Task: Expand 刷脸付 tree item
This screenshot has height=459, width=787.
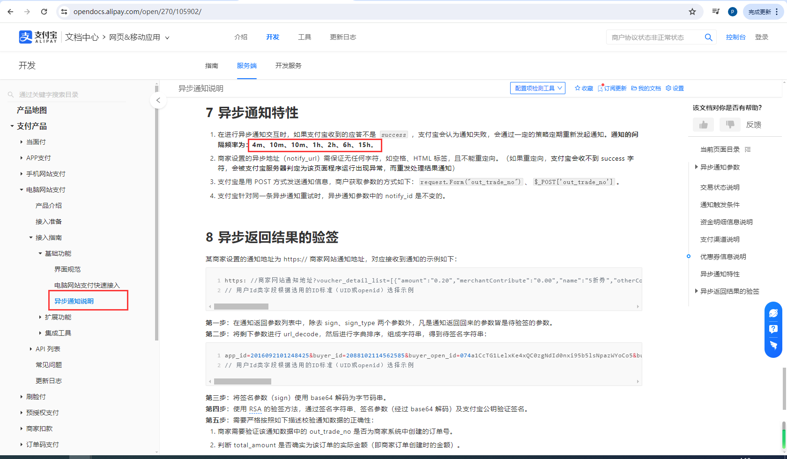Action: pyautogui.click(x=22, y=397)
